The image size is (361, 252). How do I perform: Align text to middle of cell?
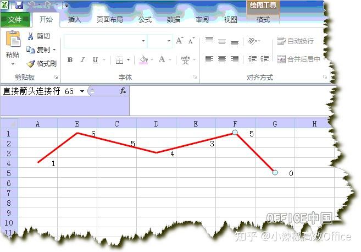222,41
